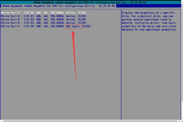Select Drive Port 4 - 7:01:04 entry
Image resolution: width=183 pixels, height=122 pixels.
tap(46, 26)
